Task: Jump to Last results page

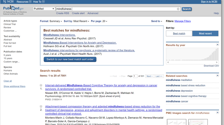Action: coord(159,76)
